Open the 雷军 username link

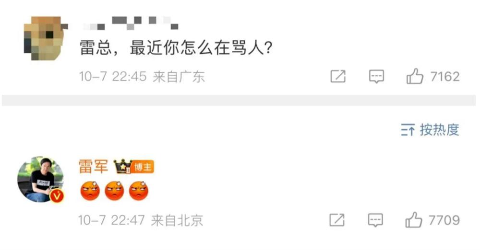(x=94, y=166)
